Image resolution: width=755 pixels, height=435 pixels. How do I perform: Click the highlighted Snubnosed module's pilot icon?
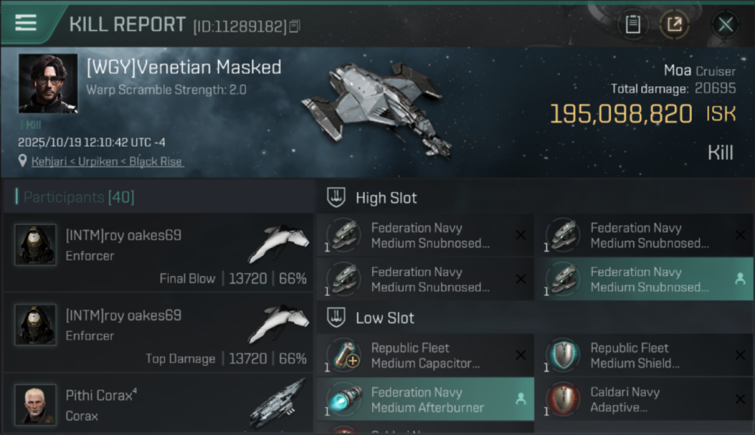(740, 279)
